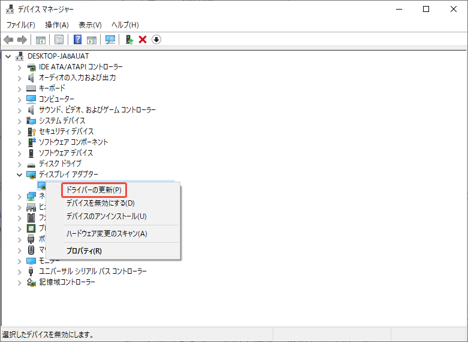
Task: Click the red X uninstall device icon
Action: [143, 39]
